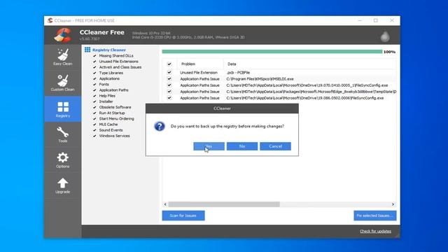Toggle Help Files check
The width and height of the screenshot is (448, 252).
pyautogui.click(x=94, y=96)
